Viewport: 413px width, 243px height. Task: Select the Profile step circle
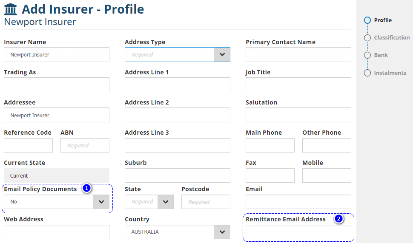[367, 20]
